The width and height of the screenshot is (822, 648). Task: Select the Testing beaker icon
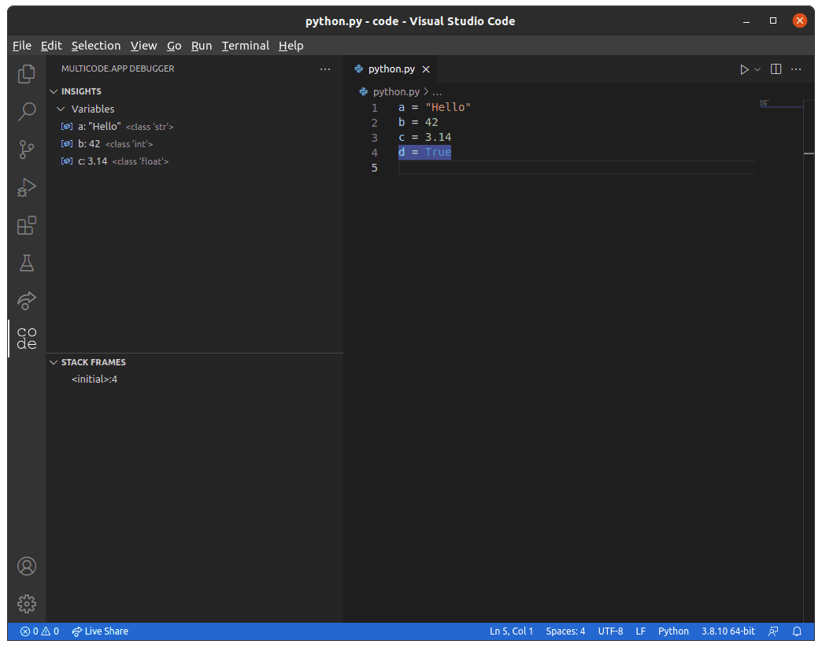tap(26, 263)
